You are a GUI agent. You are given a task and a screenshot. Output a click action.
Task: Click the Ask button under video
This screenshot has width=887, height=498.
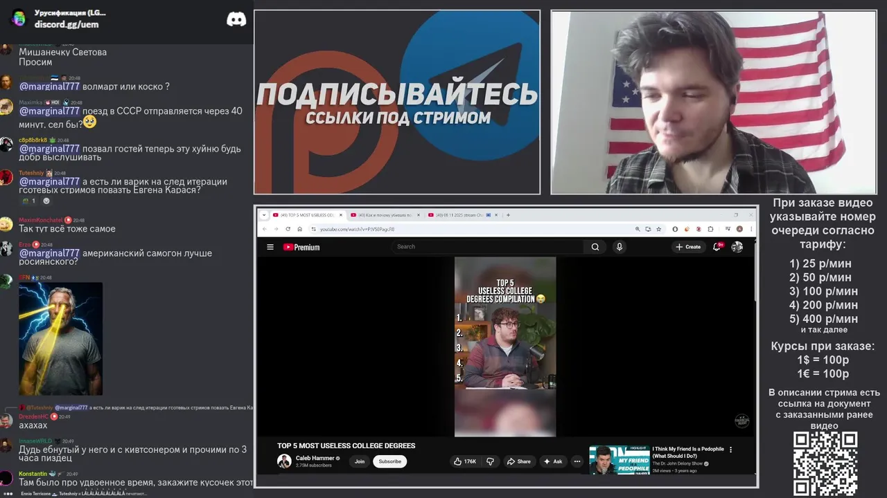(553, 461)
